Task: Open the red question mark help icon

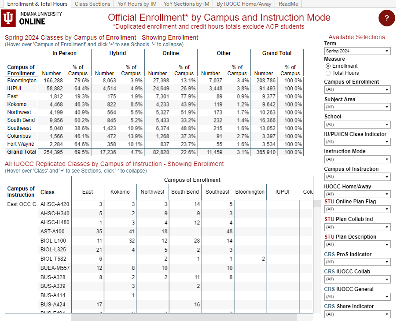Action: [x=386, y=18]
